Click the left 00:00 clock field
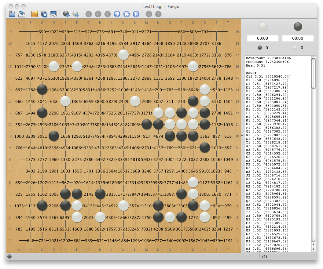The height and width of the screenshot is (269, 323). click(262, 38)
